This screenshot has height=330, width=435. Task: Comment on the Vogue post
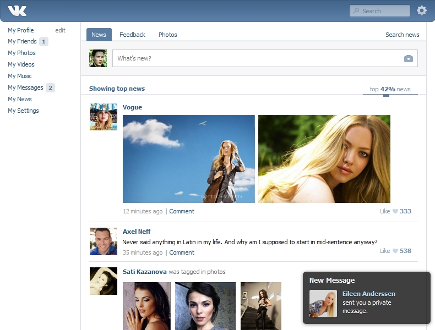pyautogui.click(x=182, y=211)
